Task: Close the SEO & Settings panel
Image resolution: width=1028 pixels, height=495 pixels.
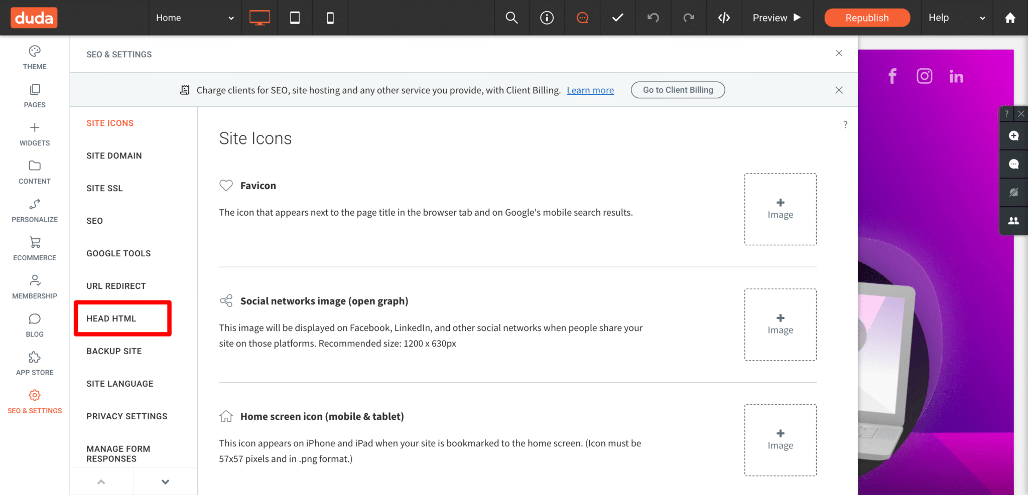Action: point(839,53)
